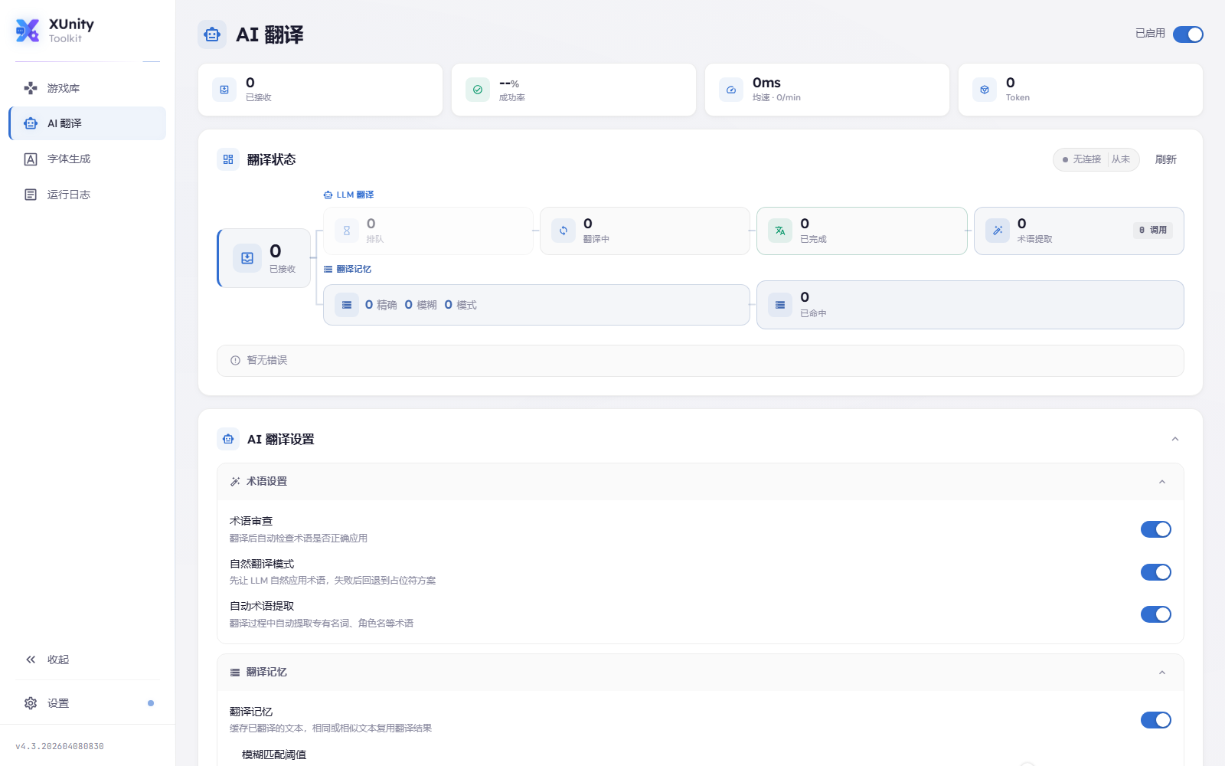Click the 0 精确 exact match count
This screenshot has width=1225, height=766.
[x=381, y=305]
